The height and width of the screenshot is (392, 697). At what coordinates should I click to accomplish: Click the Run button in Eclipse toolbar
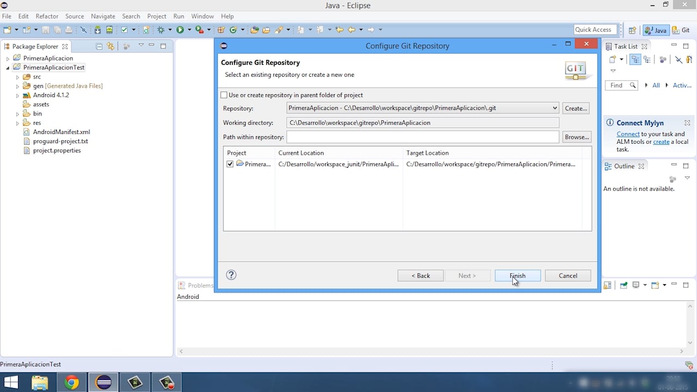point(180,30)
